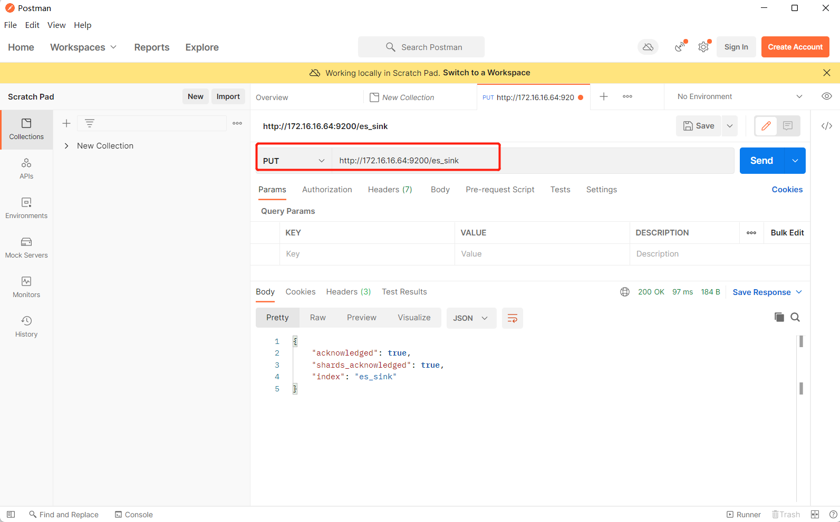840x522 pixels.
Task: Open help question mark icon
Action: point(833,515)
